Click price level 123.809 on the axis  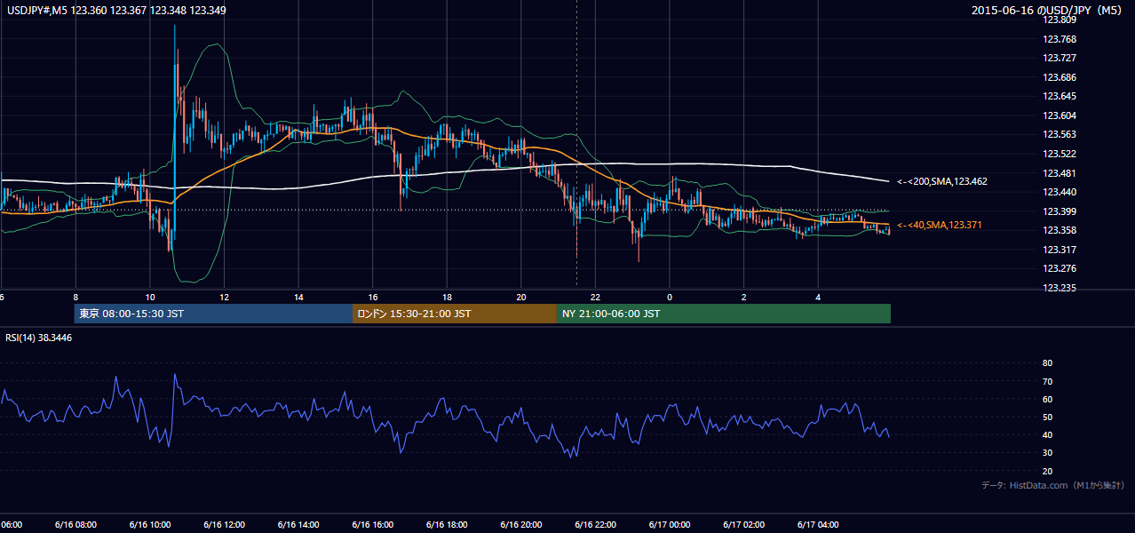click(x=1059, y=20)
